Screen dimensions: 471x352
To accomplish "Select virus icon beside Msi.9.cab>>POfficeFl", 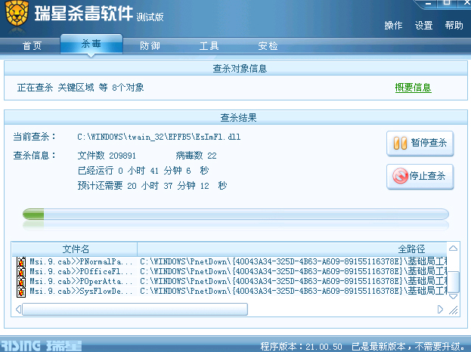I will pyautogui.click(x=21, y=272).
